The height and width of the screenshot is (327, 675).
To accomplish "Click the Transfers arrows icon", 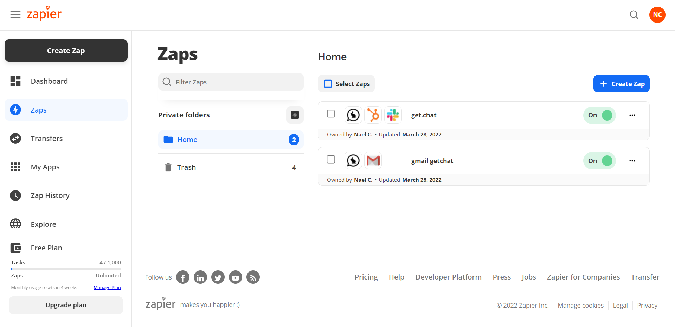I will pyautogui.click(x=15, y=139).
